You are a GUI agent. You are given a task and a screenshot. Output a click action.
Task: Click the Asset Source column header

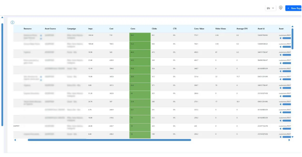tap(50, 29)
